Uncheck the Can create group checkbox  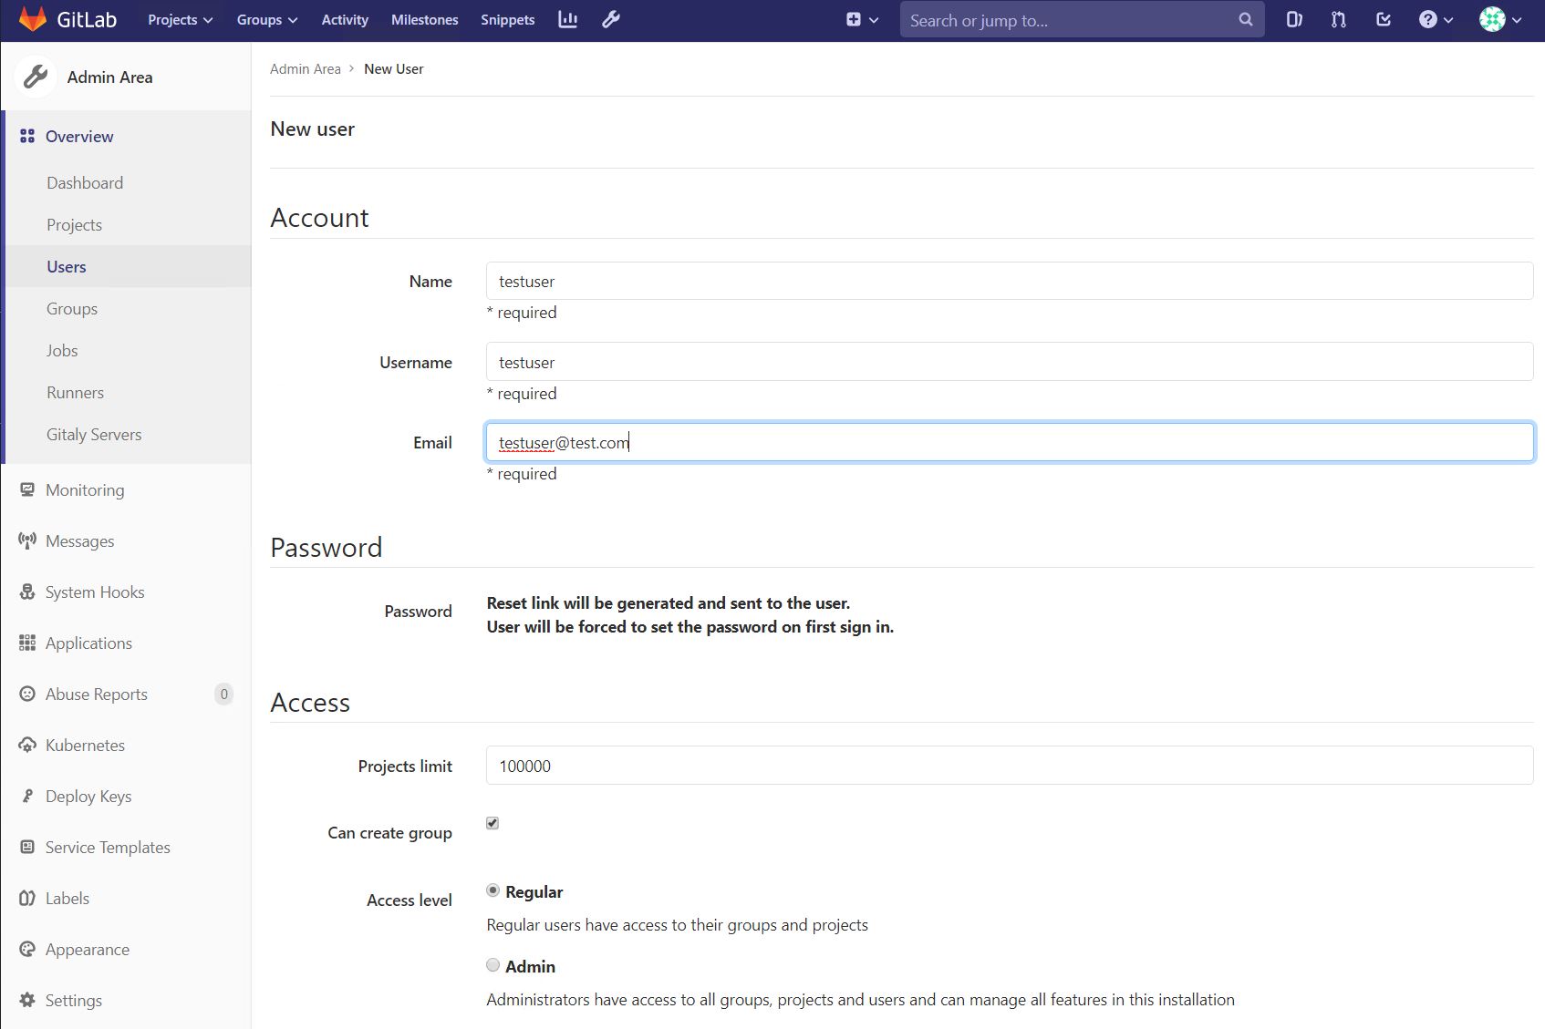(x=492, y=823)
